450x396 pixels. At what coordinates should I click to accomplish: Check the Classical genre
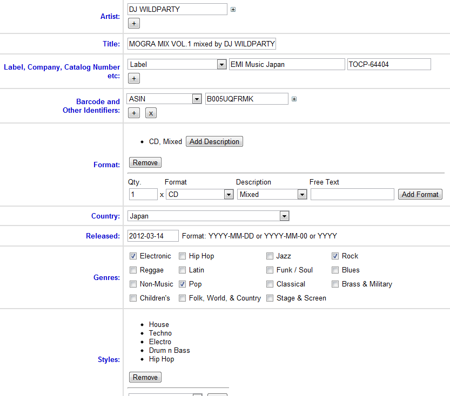[270, 284]
